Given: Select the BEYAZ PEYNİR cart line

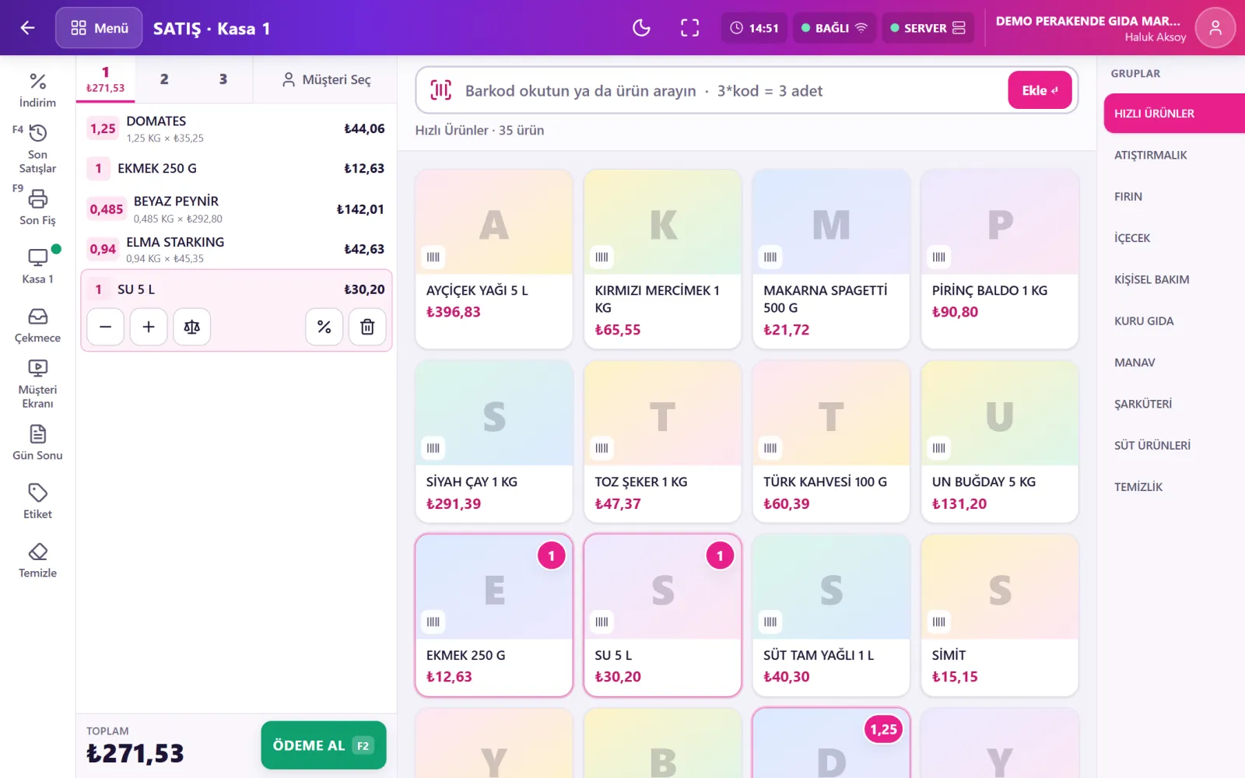Looking at the screenshot, I should (x=237, y=209).
